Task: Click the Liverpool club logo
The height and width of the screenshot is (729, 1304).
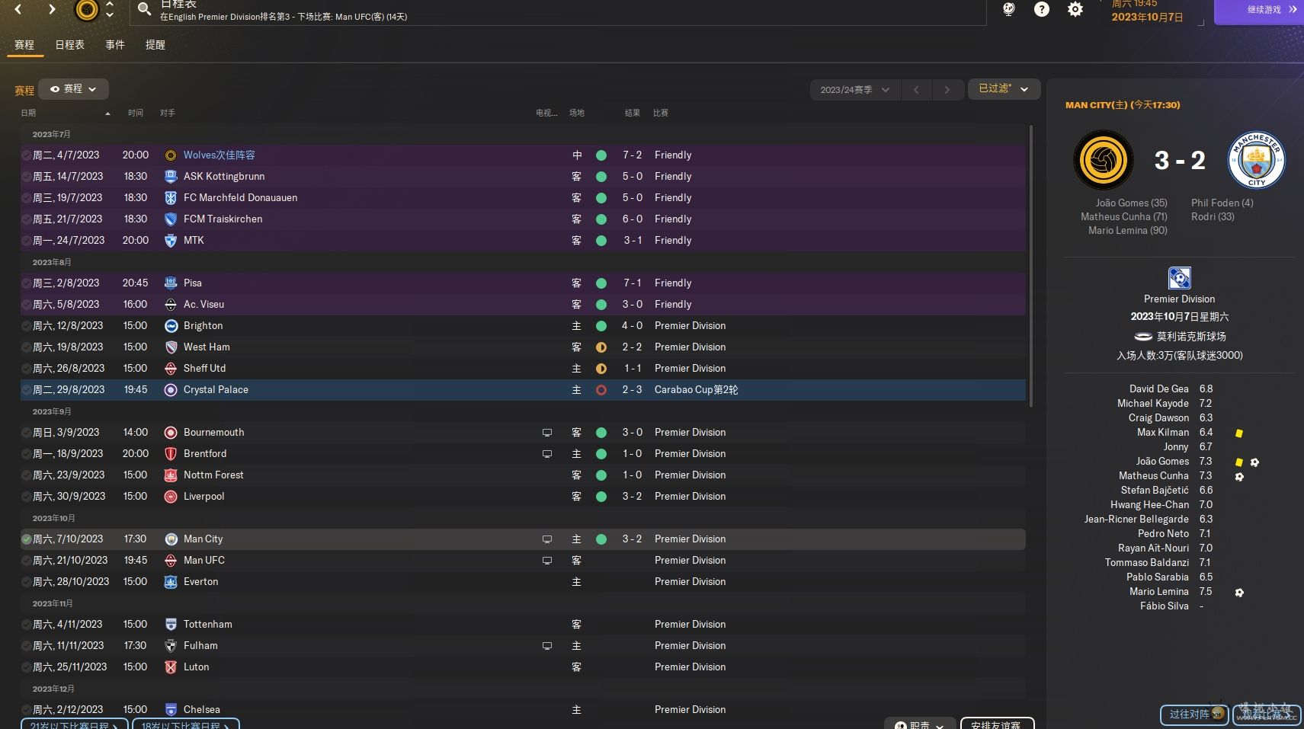Action: tap(171, 496)
